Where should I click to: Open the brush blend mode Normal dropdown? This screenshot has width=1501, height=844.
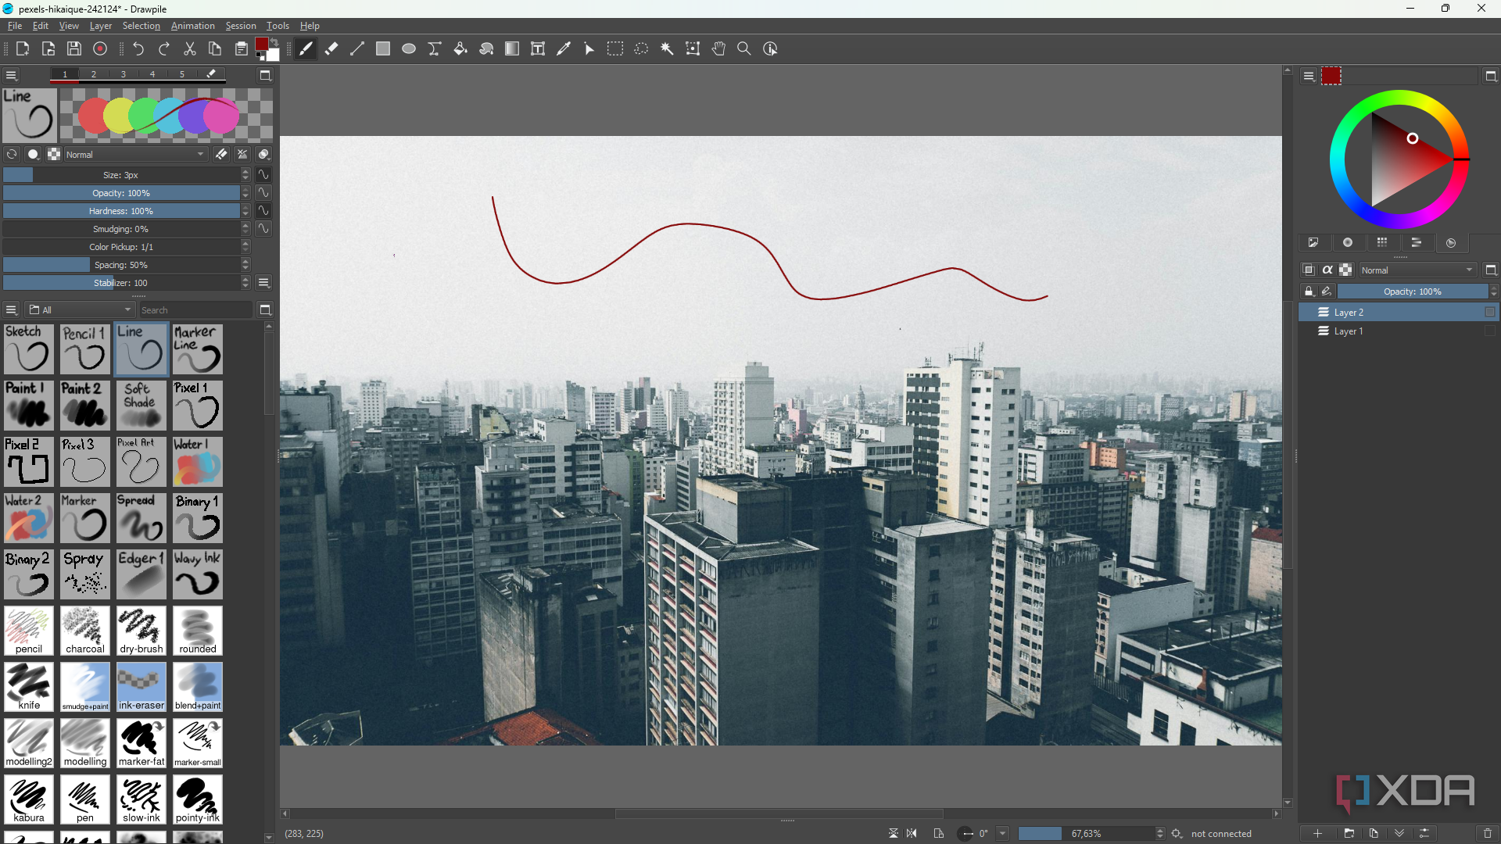pyautogui.click(x=136, y=154)
